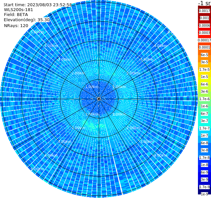Viewport: 211px width, 198px height.
Task: Click the 'Start time: 2023/08/03 23:52:58' text
Action: point(38,5)
